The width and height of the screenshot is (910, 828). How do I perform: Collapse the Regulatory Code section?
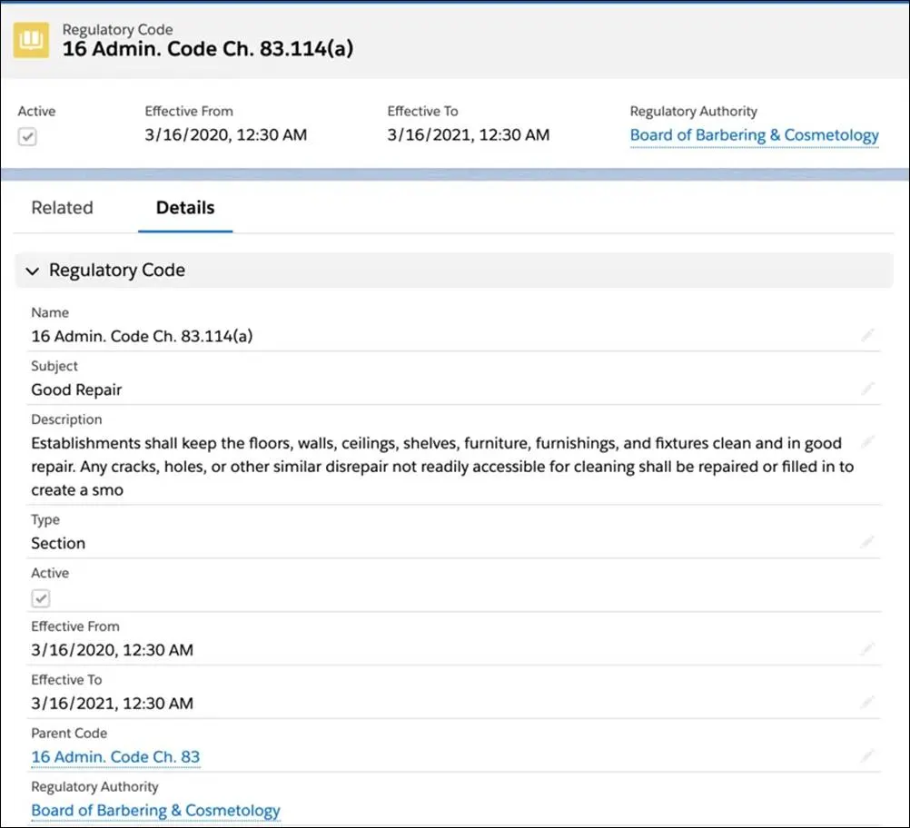(32, 271)
